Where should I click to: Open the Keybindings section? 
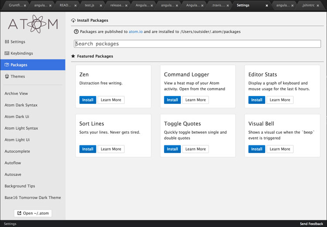click(33, 53)
